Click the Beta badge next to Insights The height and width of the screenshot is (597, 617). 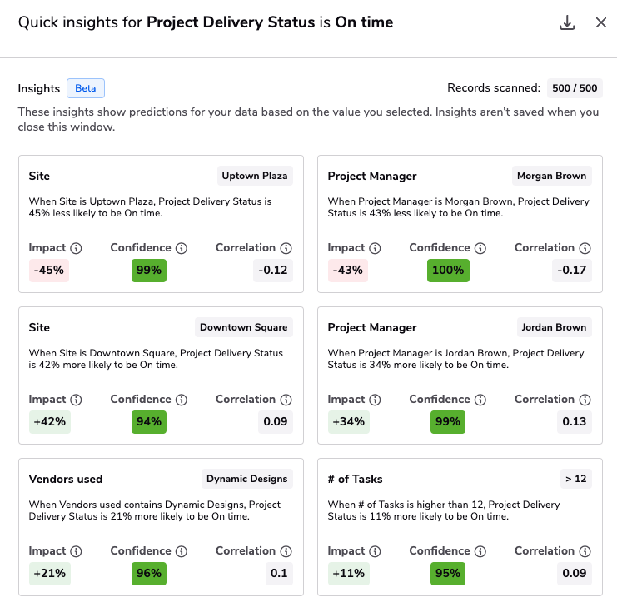(x=86, y=88)
